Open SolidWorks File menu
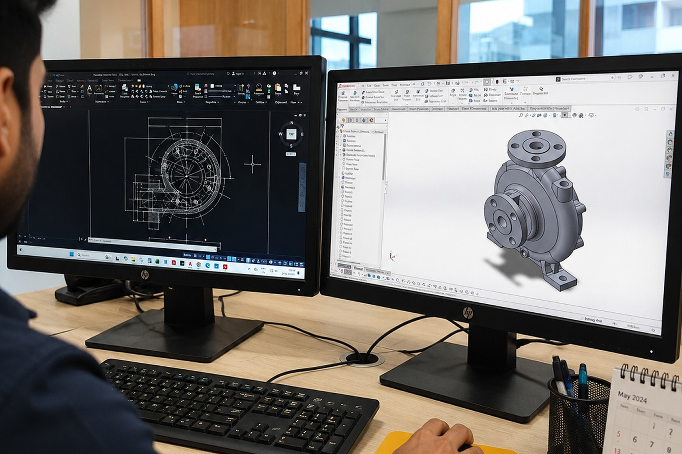The height and width of the screenshot is (454, 682). coord(363,86)
